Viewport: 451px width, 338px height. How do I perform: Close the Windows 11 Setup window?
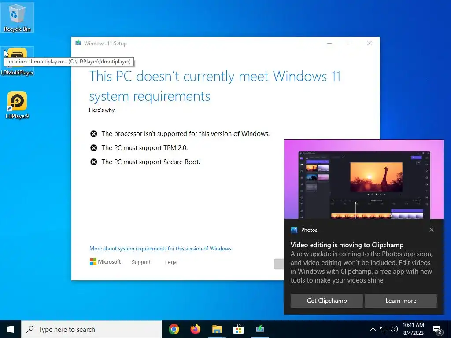370,44
